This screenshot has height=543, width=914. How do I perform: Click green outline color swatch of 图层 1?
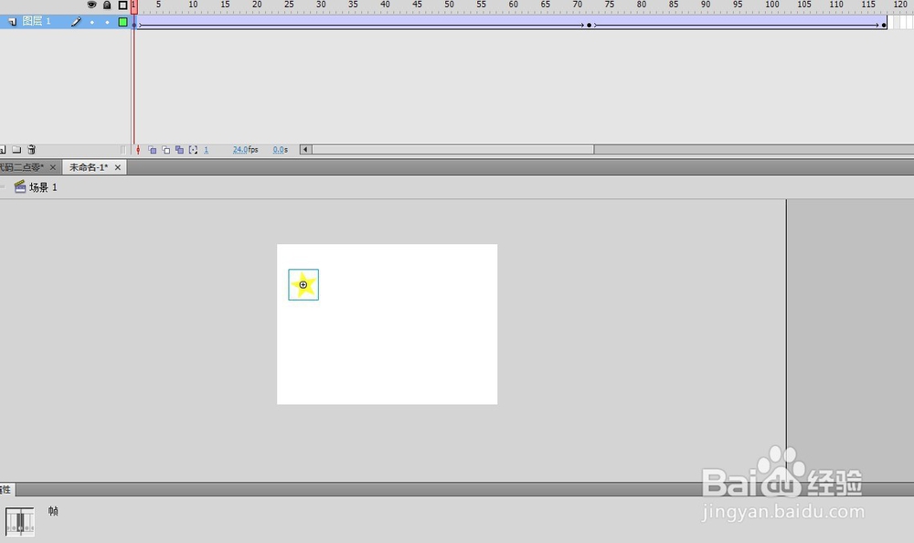pyautogui.click(x=123, y=22)
